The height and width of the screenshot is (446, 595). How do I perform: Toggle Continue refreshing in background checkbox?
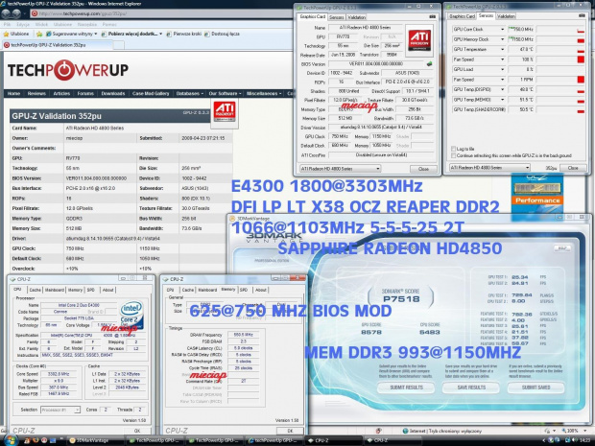[454, 155]
